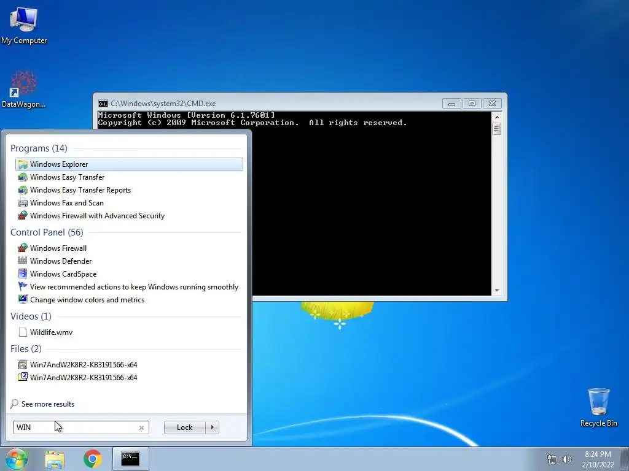Select the Windows Explorer search result
Image resolution: width=629 pixels, height=471 pixels.
pyautogui.click(x=129, y=164)
